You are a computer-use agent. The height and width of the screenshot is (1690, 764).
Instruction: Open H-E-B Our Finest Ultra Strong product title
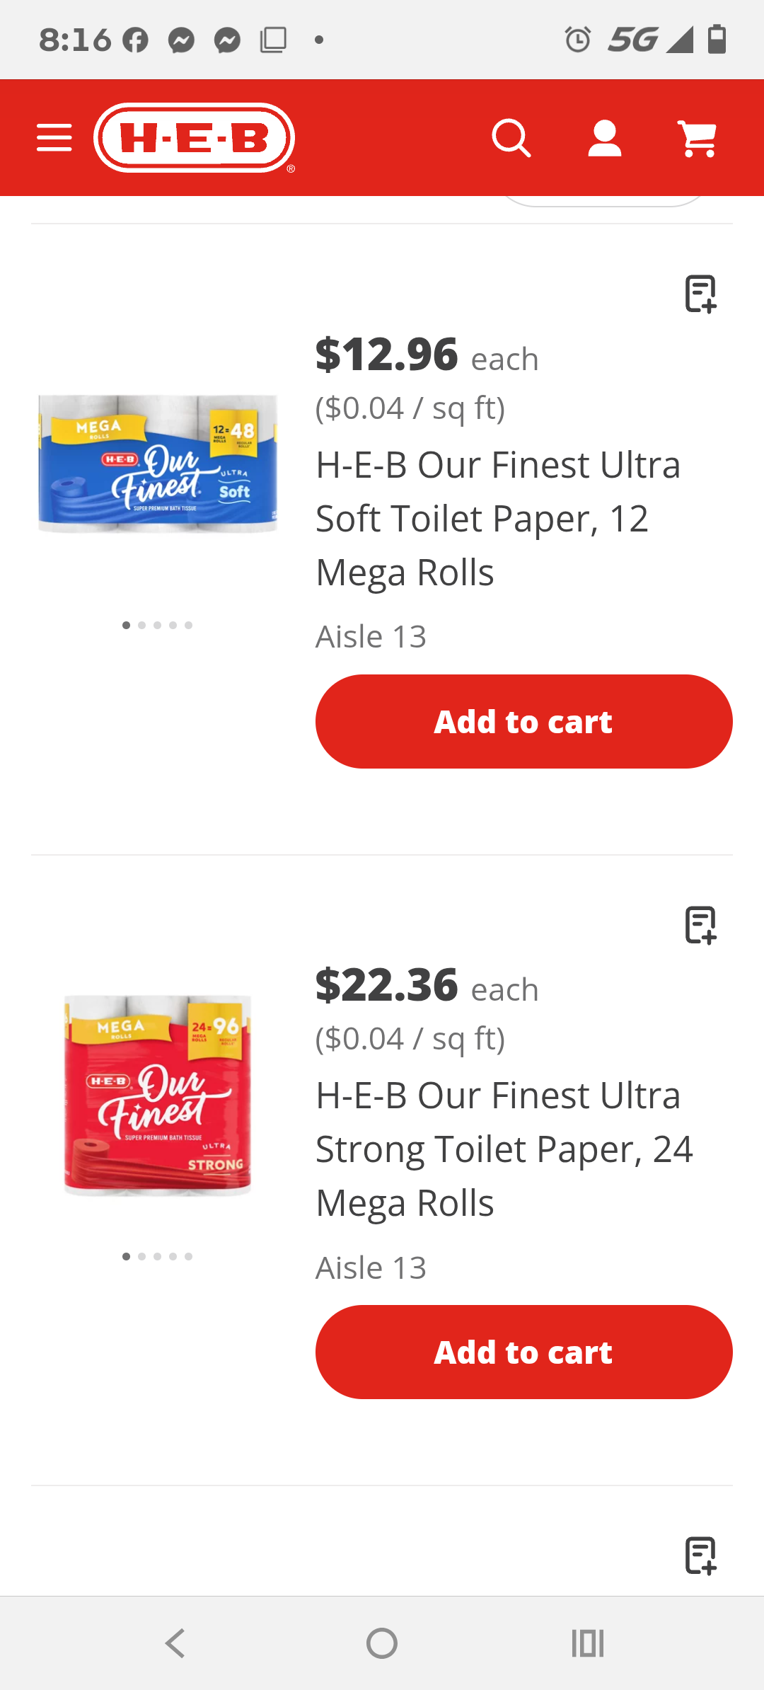(503, 1149)
